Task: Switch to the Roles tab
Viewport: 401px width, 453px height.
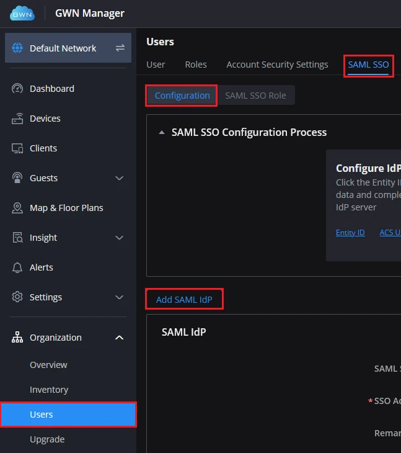Action: point(196,65)
